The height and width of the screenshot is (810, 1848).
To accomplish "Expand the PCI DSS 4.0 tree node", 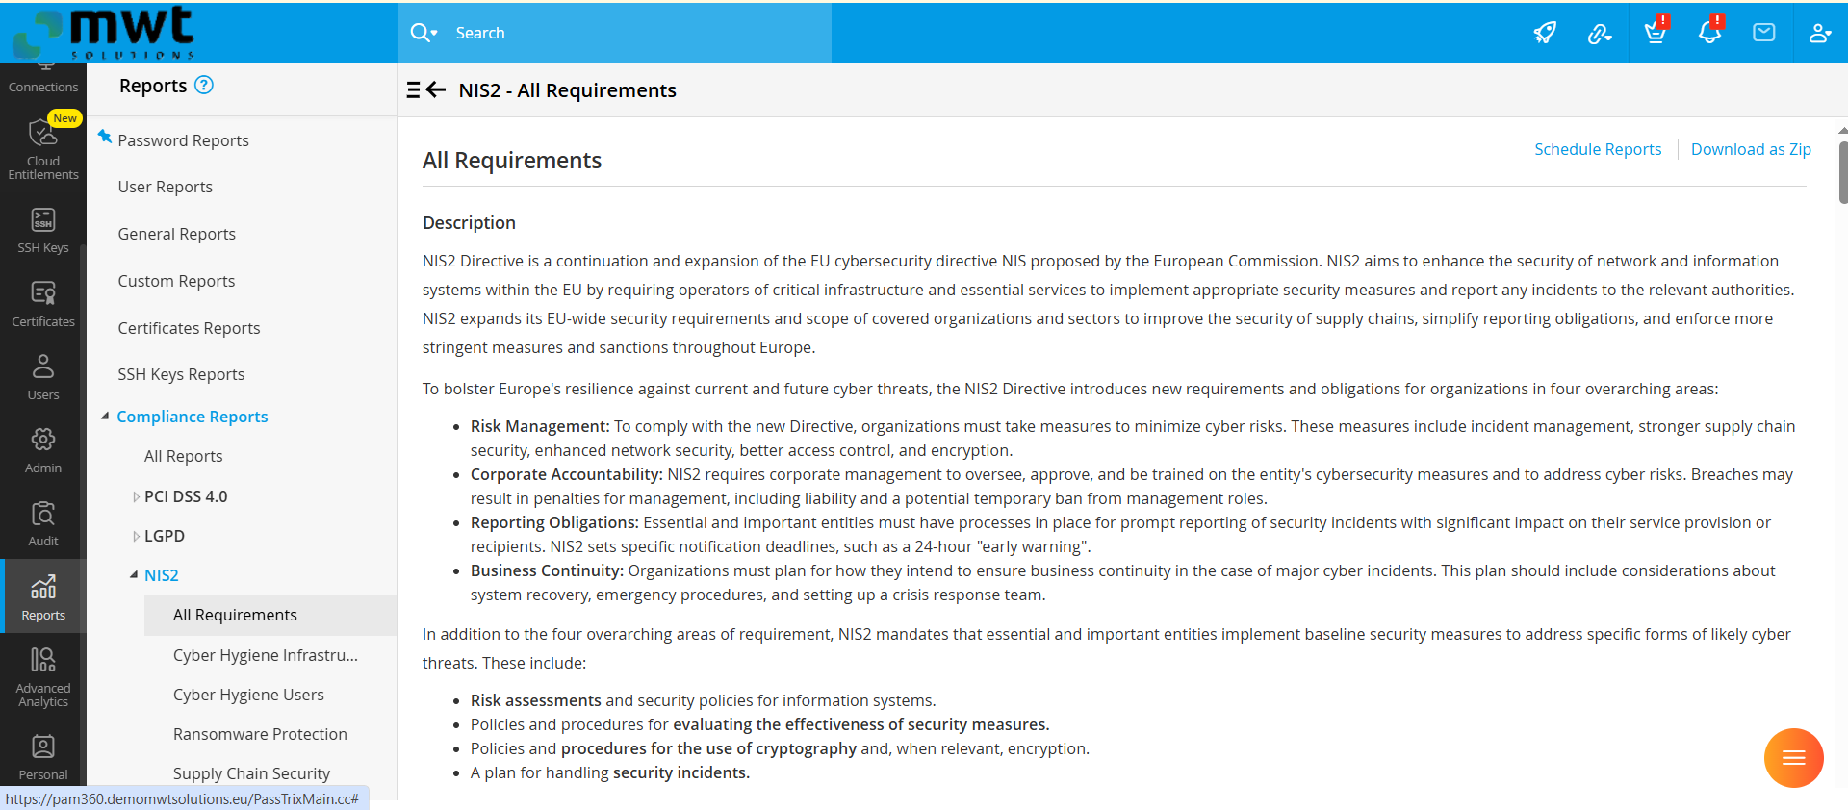I will click(x=137, y=497).
